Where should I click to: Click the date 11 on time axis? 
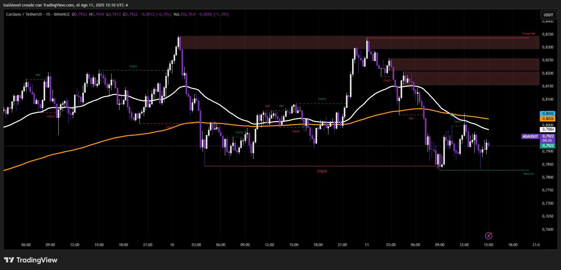pyautogui.click(x=367, y=245)
